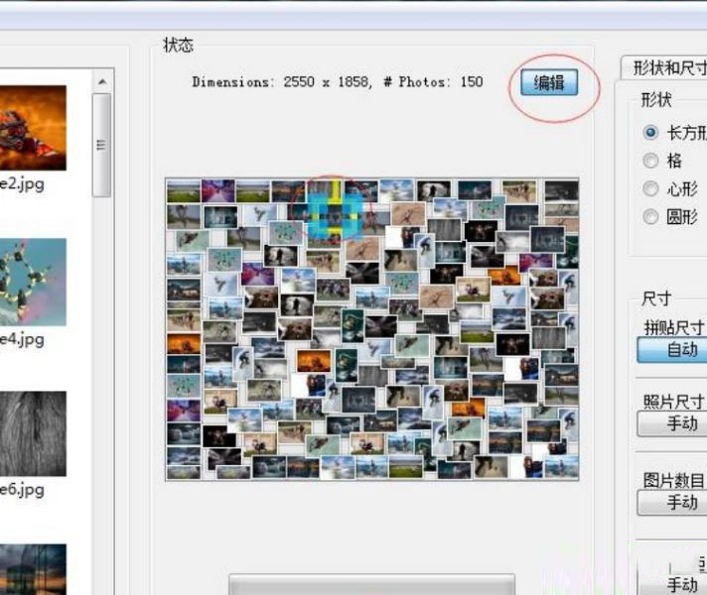
Task: Click the image list scrollbar thumb
Action: pos(101,145)
